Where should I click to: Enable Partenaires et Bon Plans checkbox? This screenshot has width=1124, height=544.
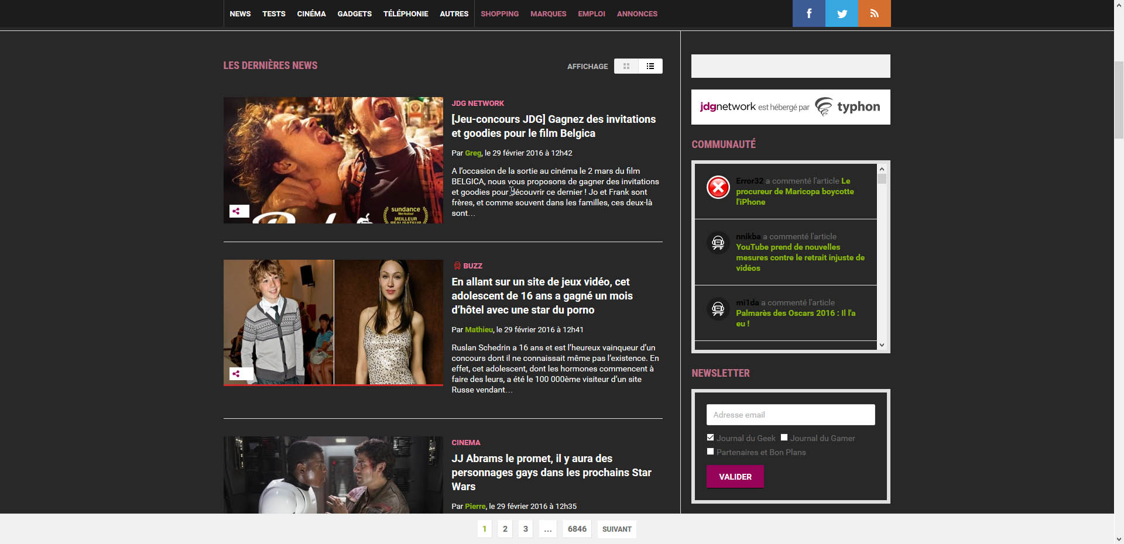pyautogui.click(x=711, y=452)
